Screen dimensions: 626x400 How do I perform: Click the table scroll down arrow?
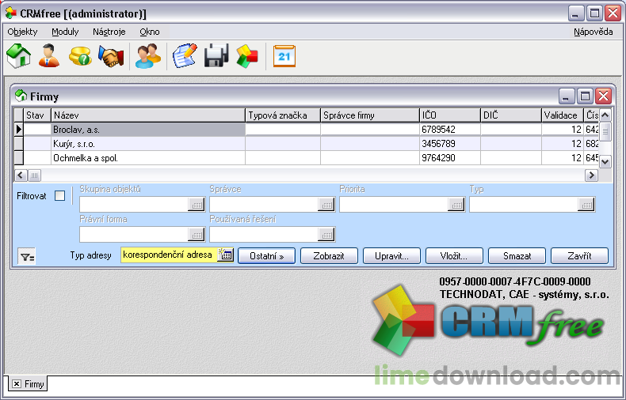605,162
